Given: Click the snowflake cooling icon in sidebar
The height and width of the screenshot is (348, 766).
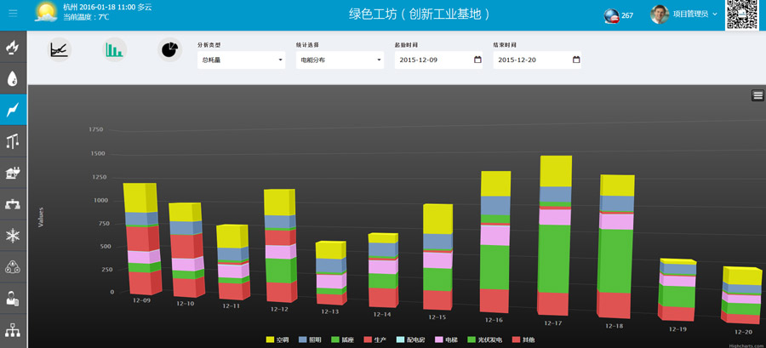Looking at the screenshot, I should [13, 235].
